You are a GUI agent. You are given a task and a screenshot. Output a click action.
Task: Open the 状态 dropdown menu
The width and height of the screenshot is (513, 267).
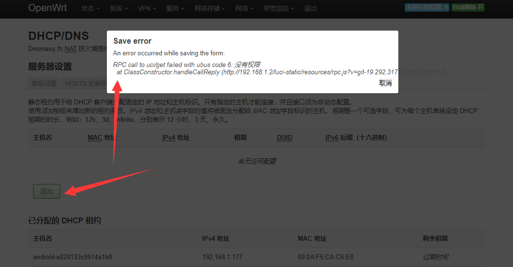pyautogui.click(x=90, y=9)
